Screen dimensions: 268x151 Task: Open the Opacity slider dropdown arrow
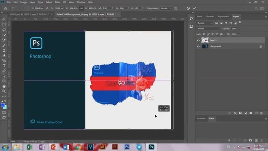[239, 29]
